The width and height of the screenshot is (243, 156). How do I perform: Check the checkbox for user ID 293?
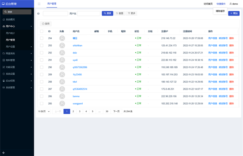42,45
